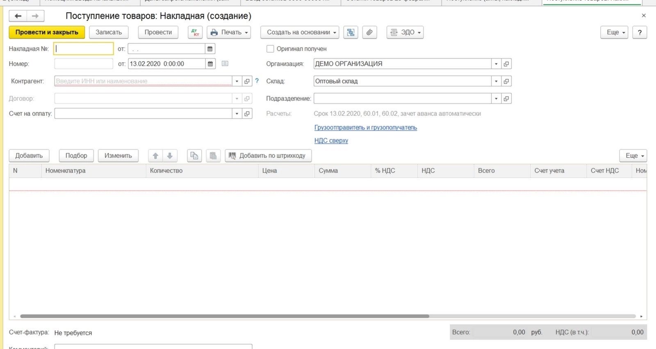Post the document with Провести
This screenshot has width=656, height=349.
[x=158, y=32]
